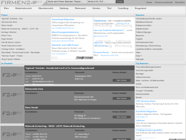Open Pearle Österreich GmbH in Firmen list
The height and width of the screenshot is (140, 186).
tap(12, 46)
